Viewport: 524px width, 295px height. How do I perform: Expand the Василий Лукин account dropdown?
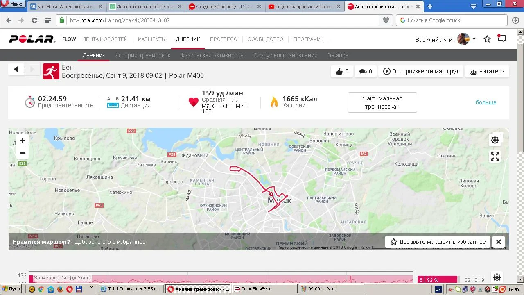point(474,39)
